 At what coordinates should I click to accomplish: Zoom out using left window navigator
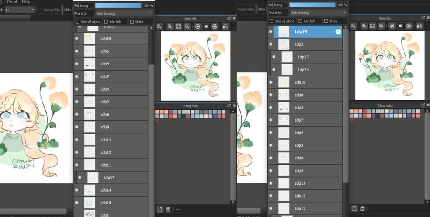point(187,26)
